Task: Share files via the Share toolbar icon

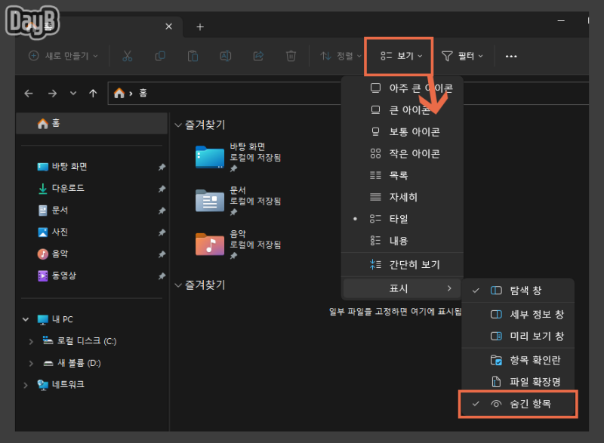Action: click(x=257, y=56)
